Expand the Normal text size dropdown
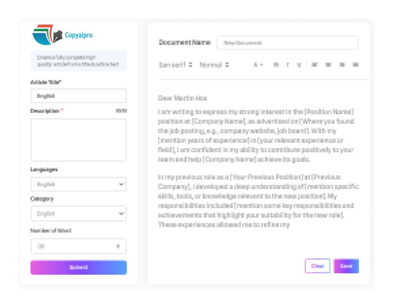The image size is (393, 308). [x=214, y=65]
